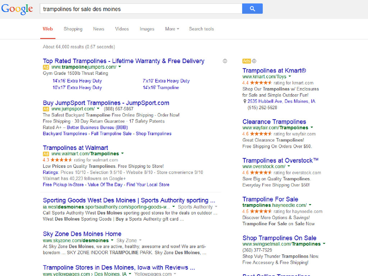Click the map pin icon by 2535 Hubbell Ave

point(245,101)
